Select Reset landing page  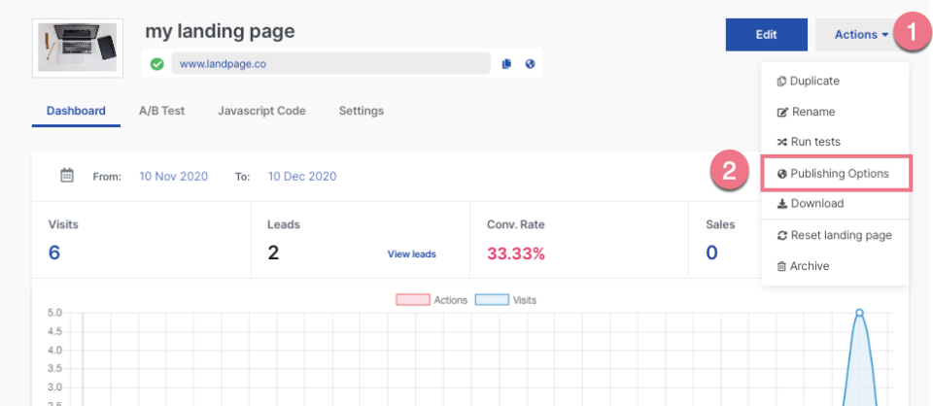tap(841, 235)
